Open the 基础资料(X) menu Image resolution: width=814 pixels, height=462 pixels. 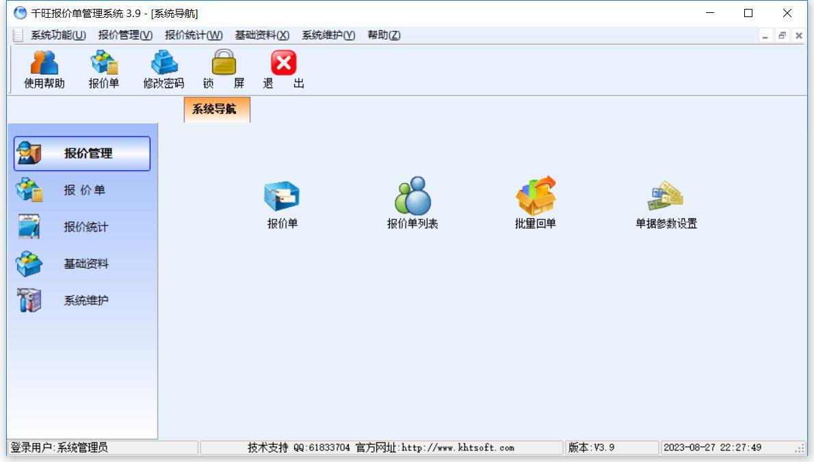pyautogui.click(x=262, y=36)
